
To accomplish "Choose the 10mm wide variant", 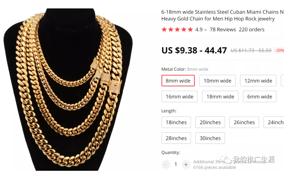I will point(217,81).
